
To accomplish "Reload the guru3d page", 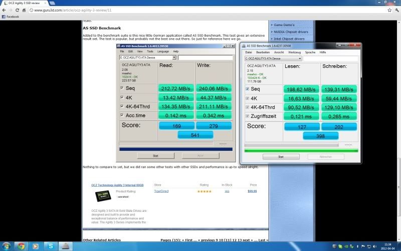I will point(17,10).
